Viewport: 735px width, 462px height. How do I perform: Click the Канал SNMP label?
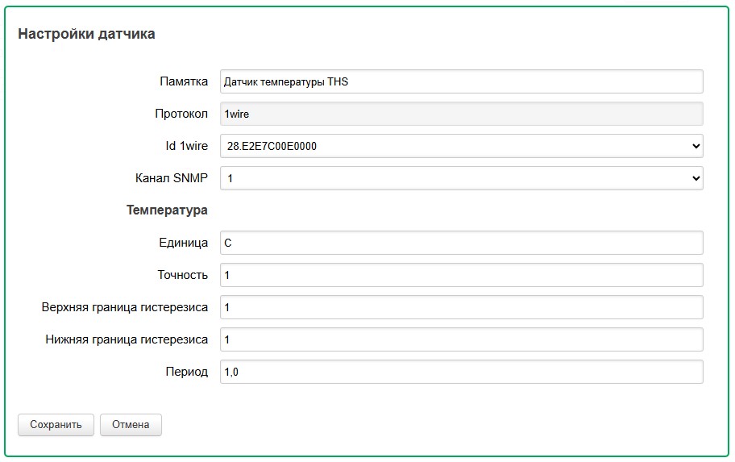point(172,178)
